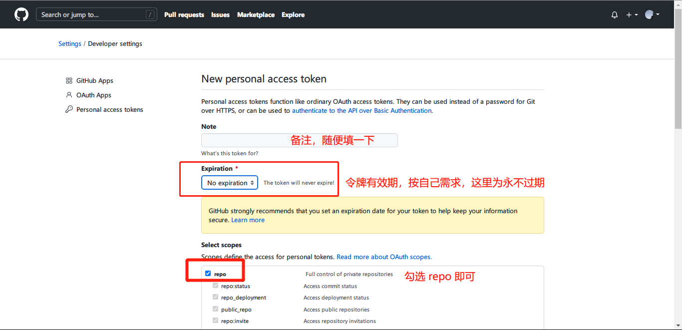Select OAuth Apps in the sidebar
This screenshot has height=330, width=682.
tap(94, 95)
